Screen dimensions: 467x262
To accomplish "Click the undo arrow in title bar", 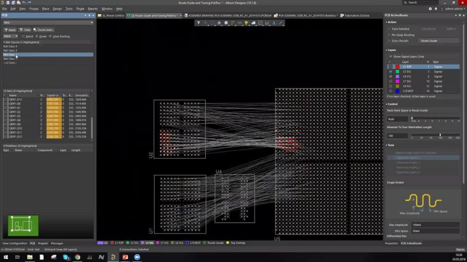I will click(x=24, y=3).
